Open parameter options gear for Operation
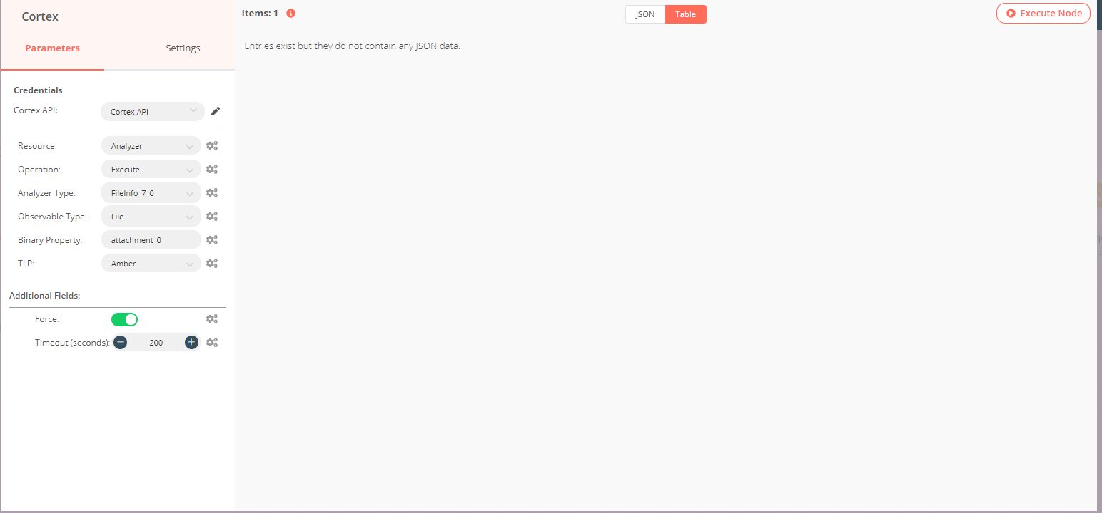This screenshot has height=513, width=1102. click(x=212, y=170)
